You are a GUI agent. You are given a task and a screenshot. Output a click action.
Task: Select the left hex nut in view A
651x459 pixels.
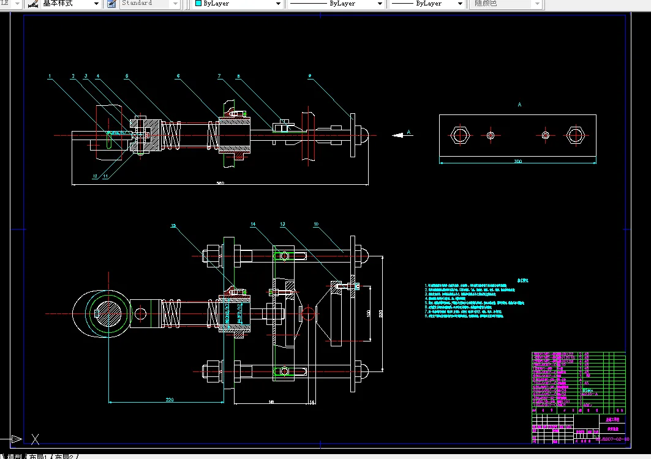pos(460,135)
